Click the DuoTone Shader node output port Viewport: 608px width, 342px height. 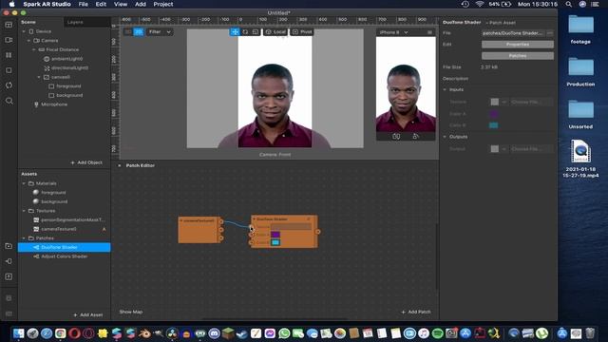tap(317, 232)
